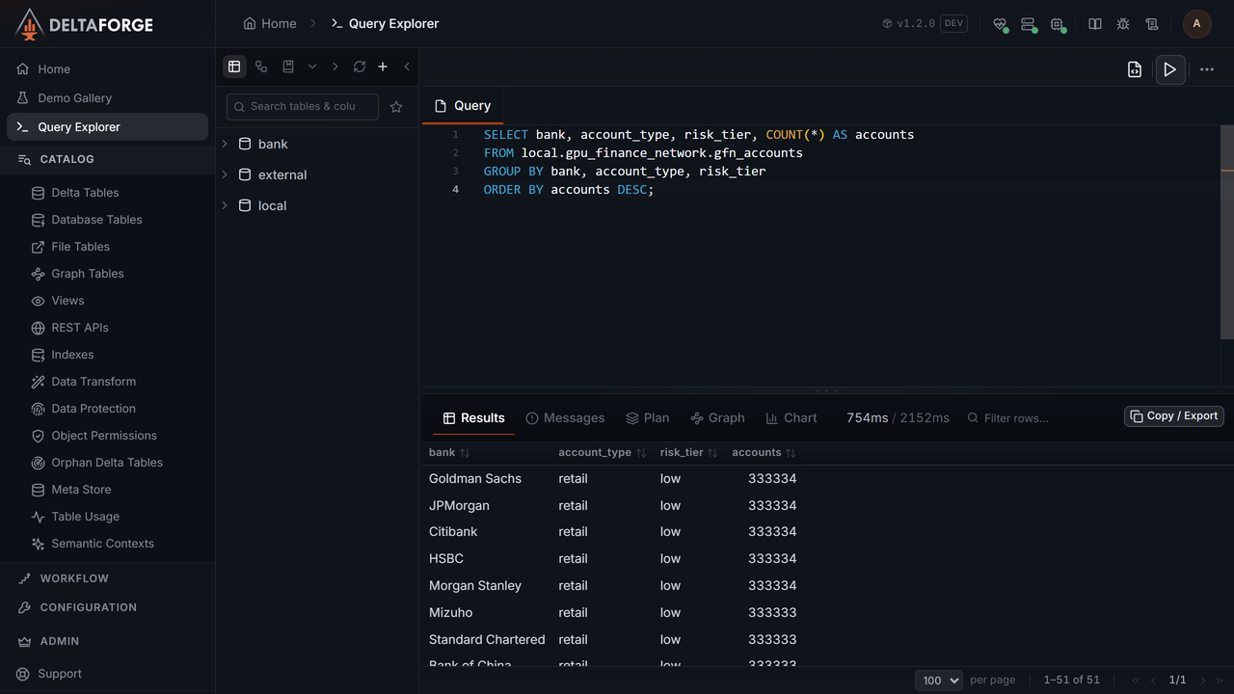Open the health heartbeat status icon

coord(1000,24)
